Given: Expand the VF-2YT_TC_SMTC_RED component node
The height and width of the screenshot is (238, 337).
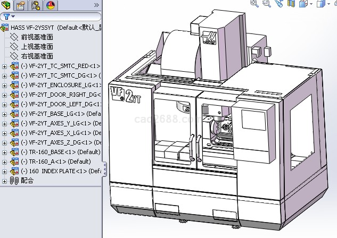Looking at the screenshot, I should tap(5, 66).
